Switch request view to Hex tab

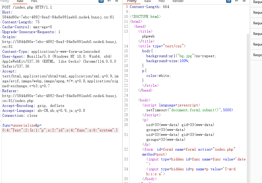point(34,1)
